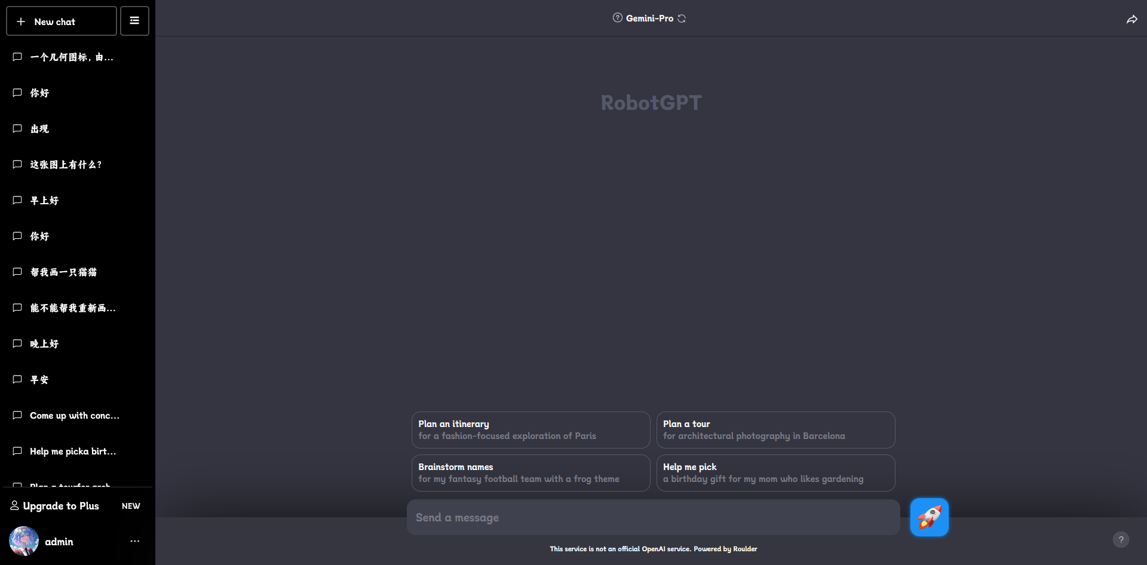The image size is (1147, 565).
Task: Click chat bubble icon beside '帮我画一只猫猫'
Action: 17,272
